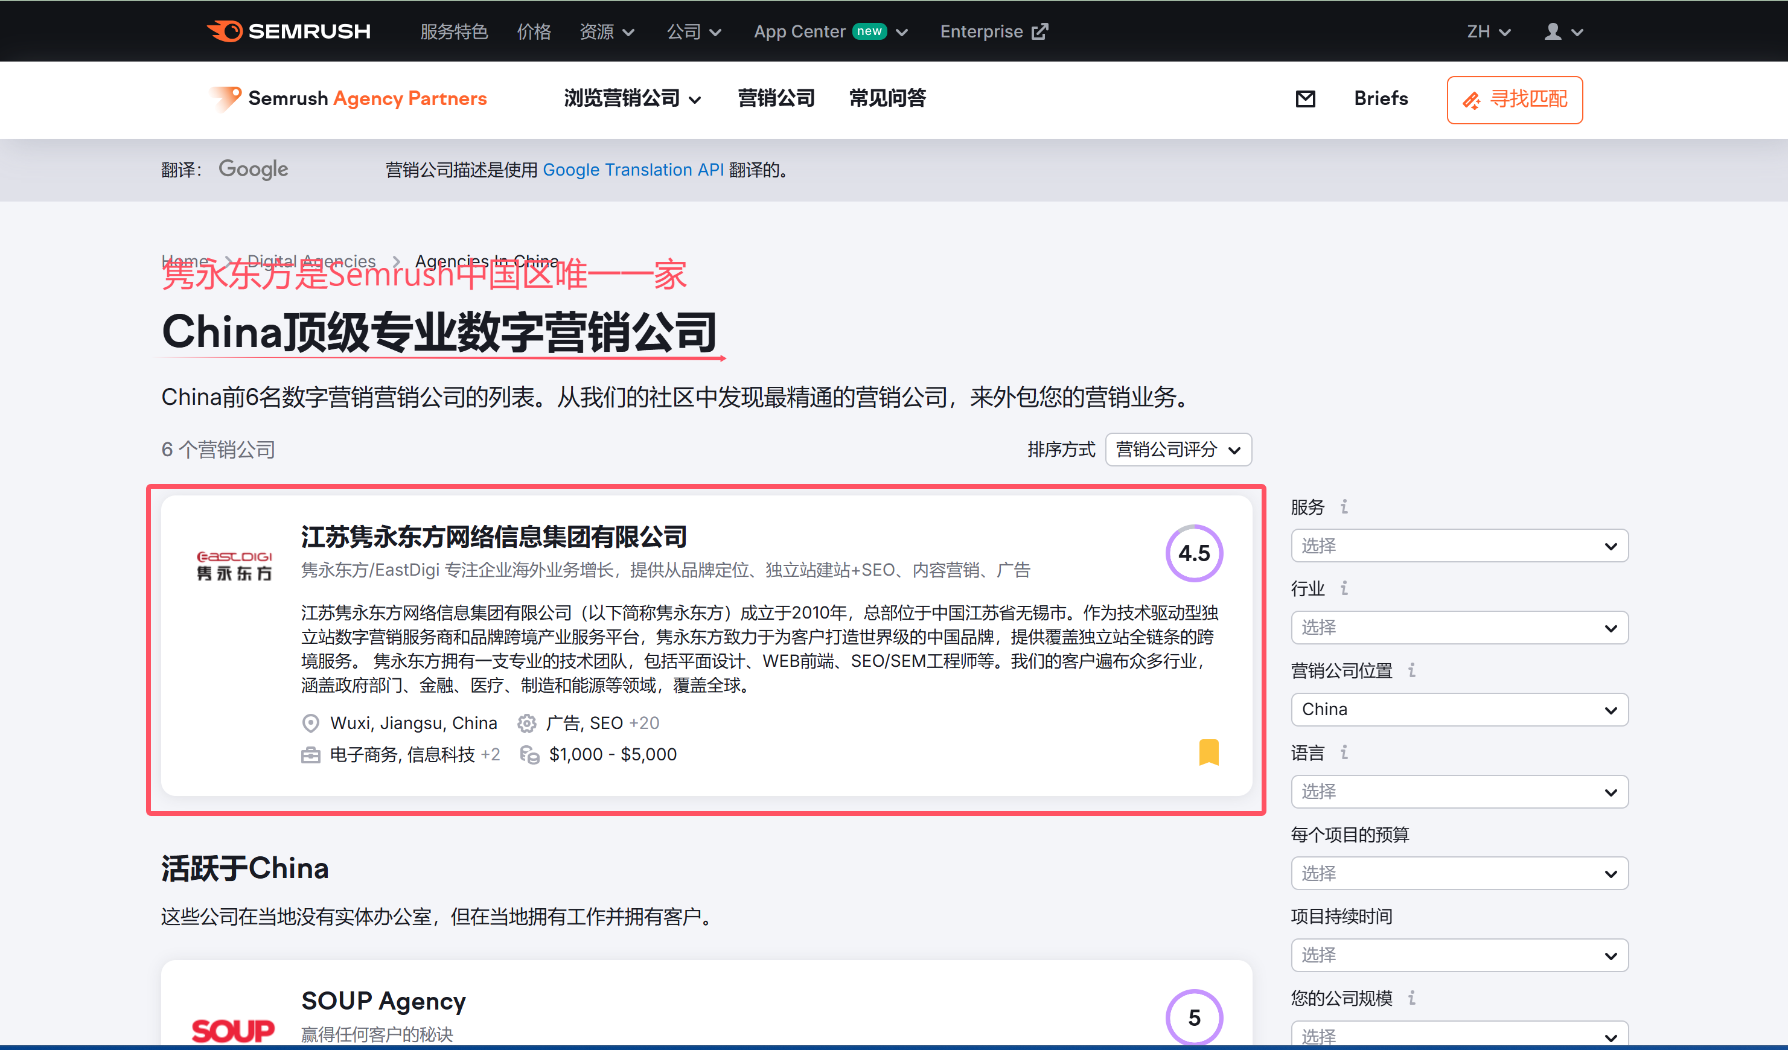Click the 4.5 rating circle

(1194, 553)
